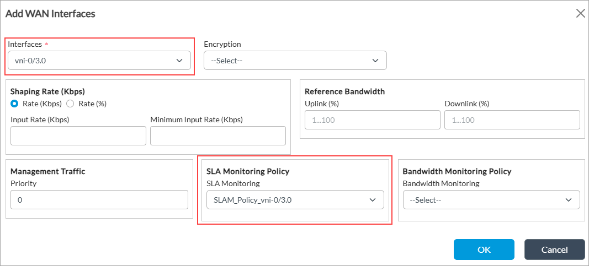Image resolution: width=589 pixels, height=266 pixels.
Task: Open the Bandwidth Monitoring --Select-- dropdown
Action: tap(483, 200)
